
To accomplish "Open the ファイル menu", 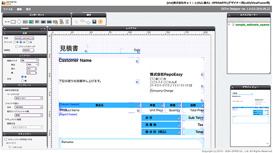I will pyautogui.click(x=8, y=9).
